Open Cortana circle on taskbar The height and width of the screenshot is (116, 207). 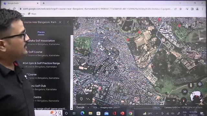coord(66,113)
